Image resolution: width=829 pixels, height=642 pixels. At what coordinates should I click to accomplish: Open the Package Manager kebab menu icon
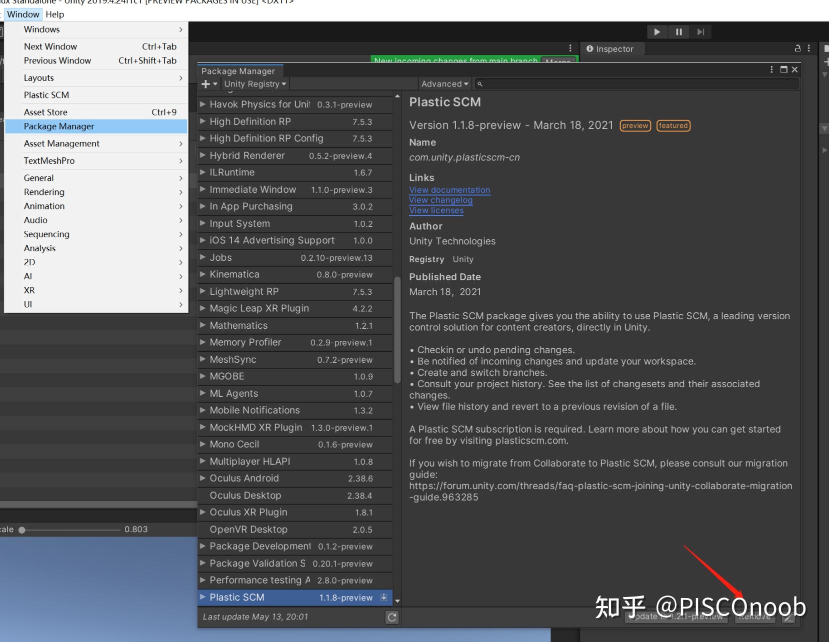[771, 69]
